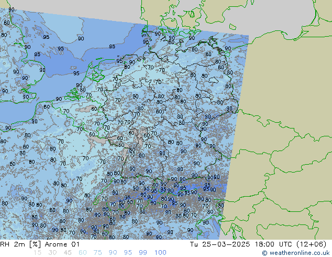Viewport: 332px width, 257px height.
Task: Select the 15 value in the color legend
Action: click(x=37, y=253)
